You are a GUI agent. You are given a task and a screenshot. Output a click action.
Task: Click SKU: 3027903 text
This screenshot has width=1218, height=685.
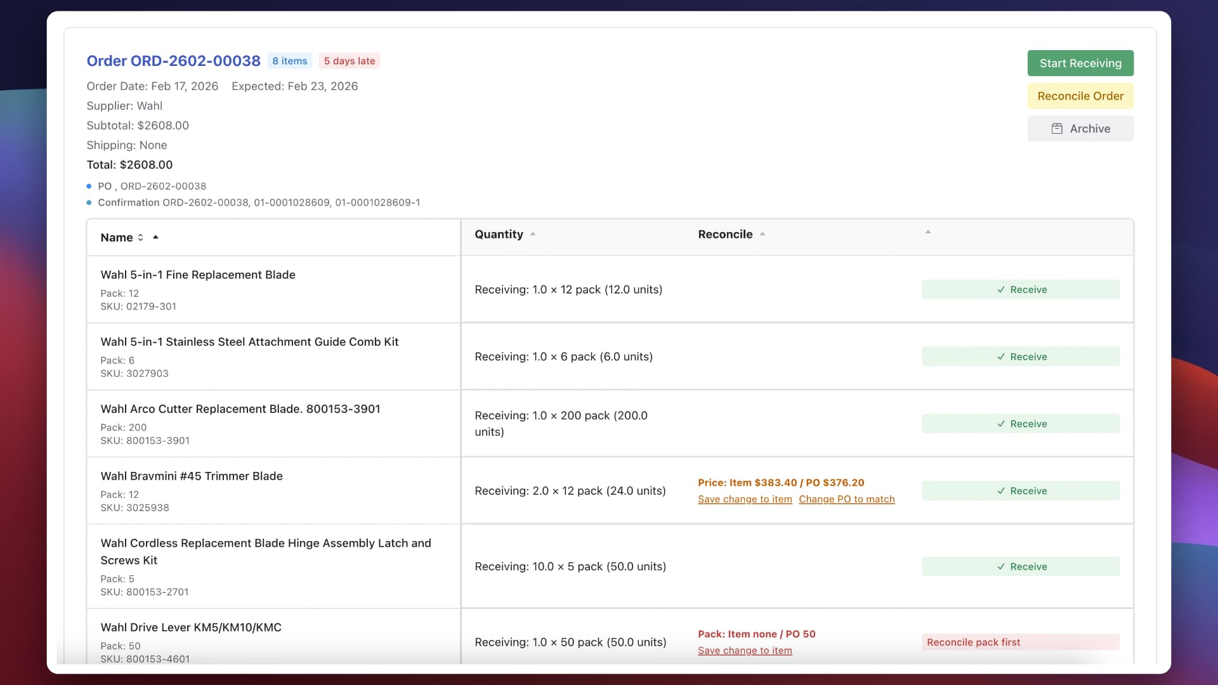tap(134, 374)
